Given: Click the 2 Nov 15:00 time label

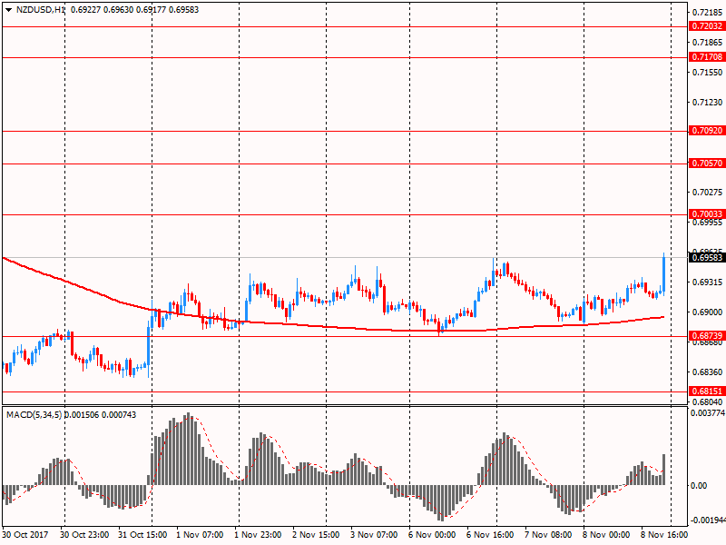Looking at the screenshot, I should tap(316, 535).
